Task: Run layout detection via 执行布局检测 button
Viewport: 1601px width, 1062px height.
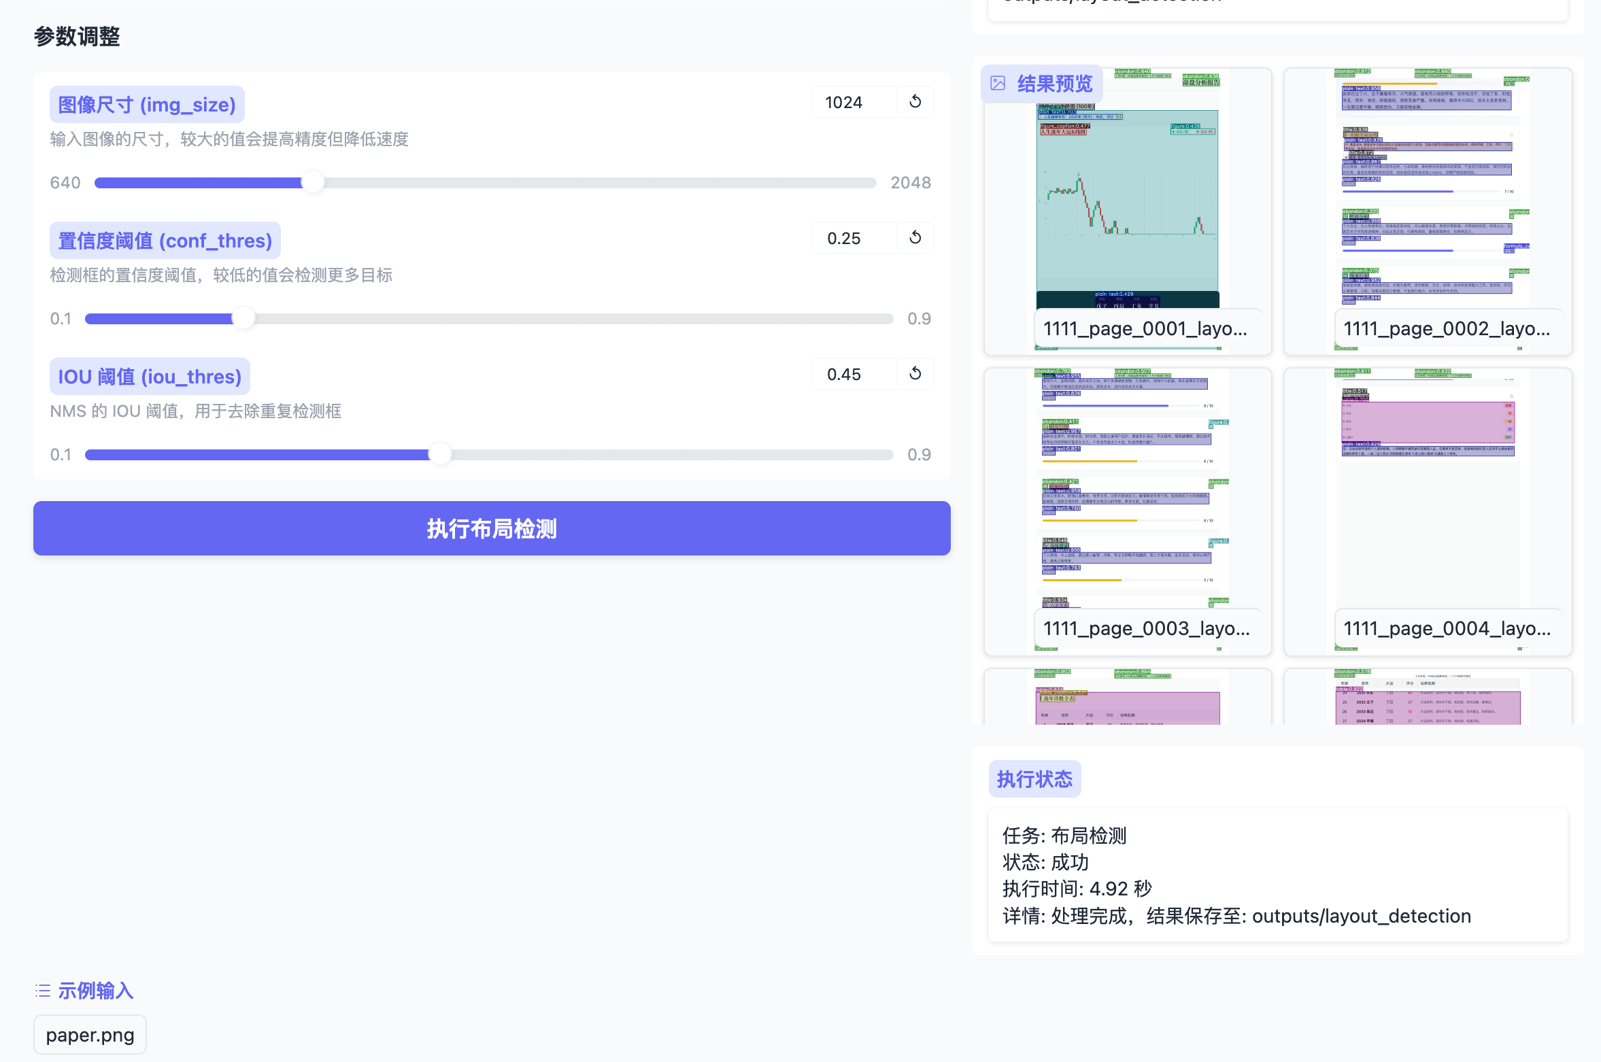Action: tap(492, 528)
